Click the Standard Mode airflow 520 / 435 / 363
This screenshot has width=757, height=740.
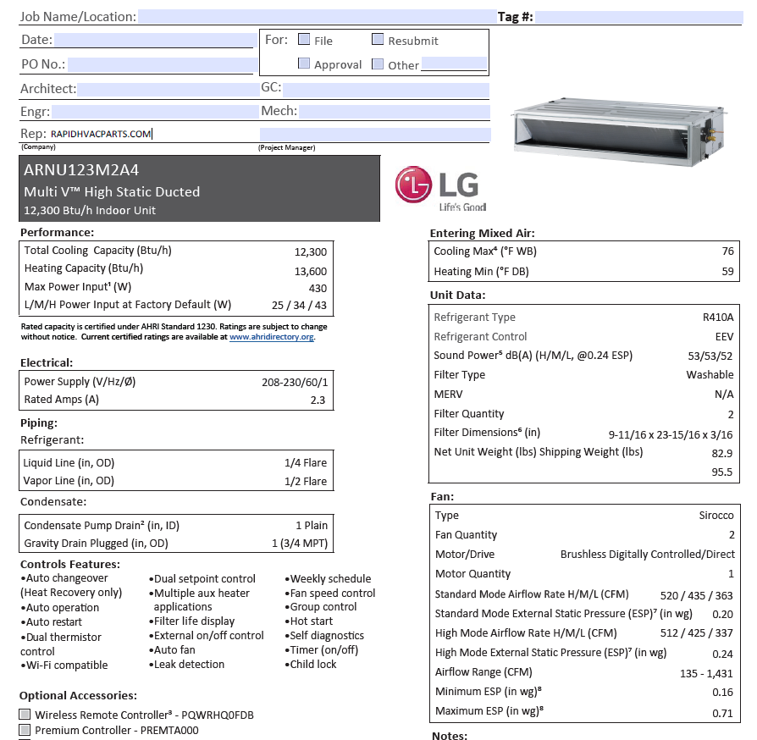696,596
